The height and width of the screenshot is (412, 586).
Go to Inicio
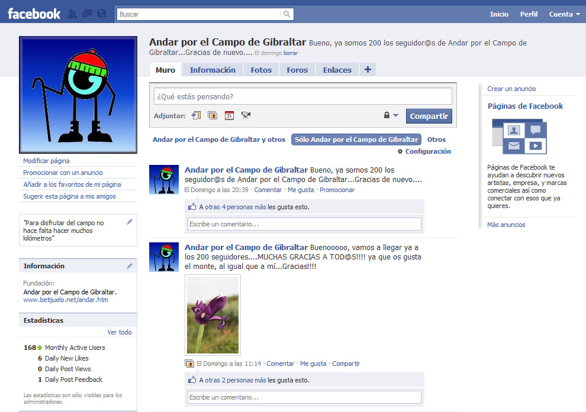point(499,14)
